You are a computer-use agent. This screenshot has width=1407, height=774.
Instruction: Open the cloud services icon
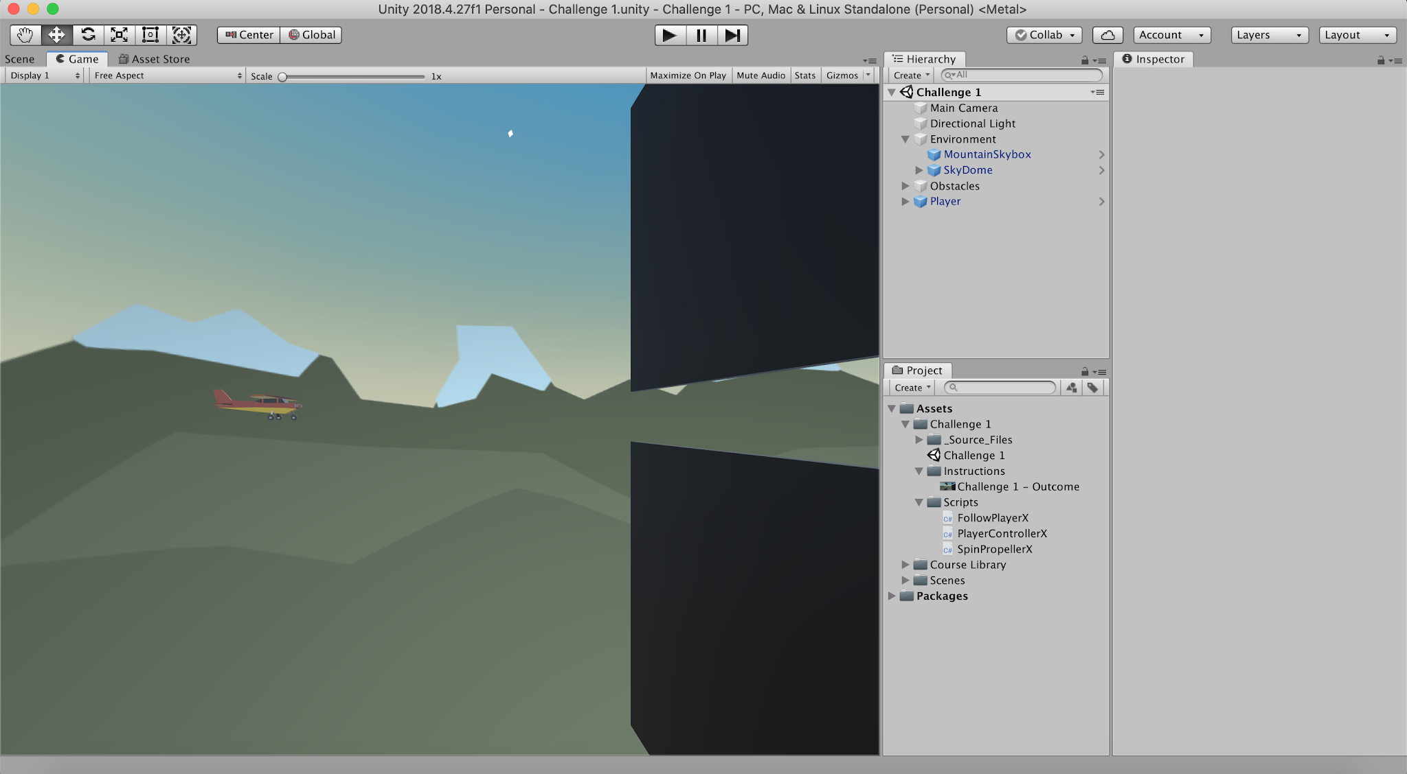tap(1107, 35)
